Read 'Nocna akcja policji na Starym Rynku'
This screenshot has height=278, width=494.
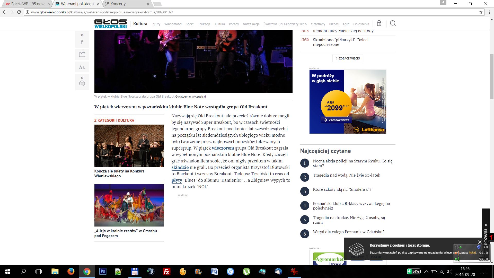pyautogui.click(x=352, y=163)
